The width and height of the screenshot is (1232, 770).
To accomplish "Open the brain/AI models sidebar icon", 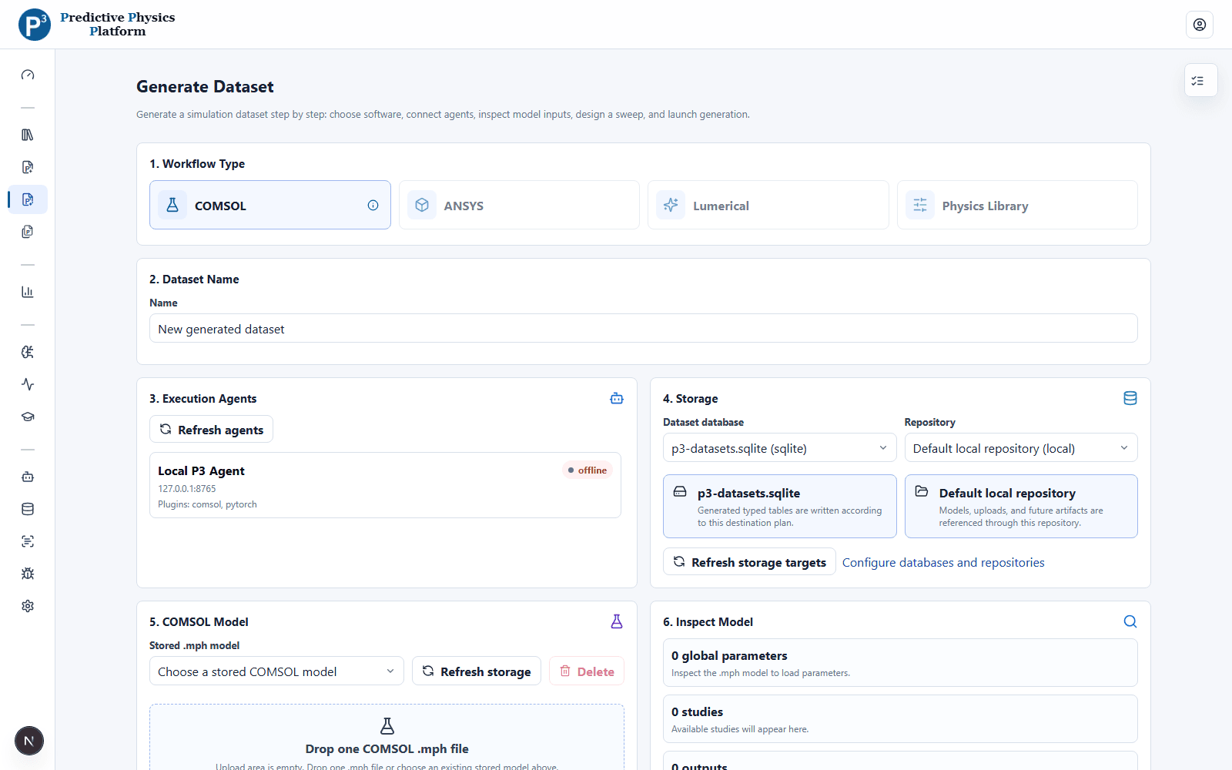I will pyautogui.click(x=28, y=352).
